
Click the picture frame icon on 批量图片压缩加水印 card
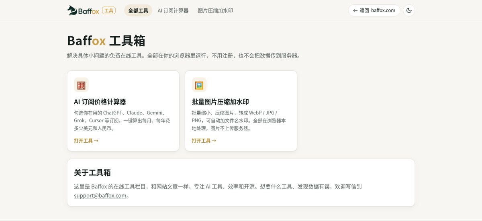pyautogui.click(x=199, y=85)
